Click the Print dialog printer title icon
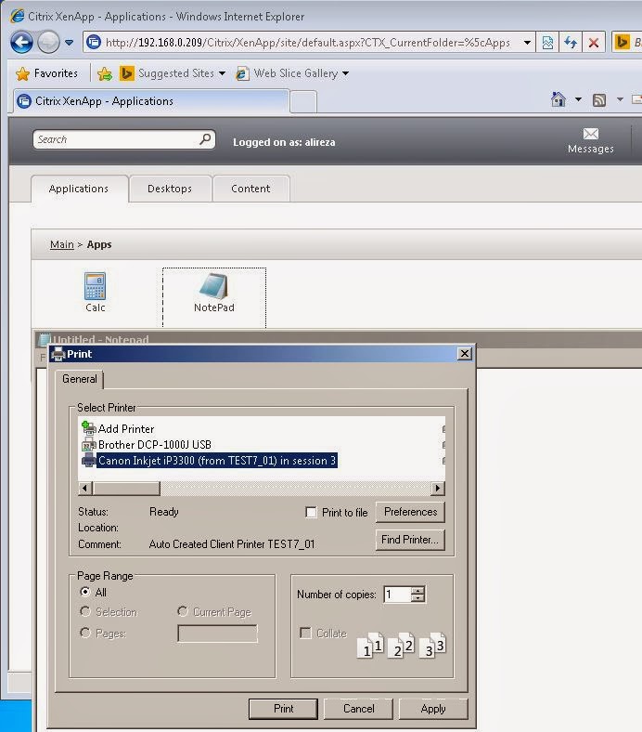This screenshot has height=732, width=642. [x=58, y=354]
